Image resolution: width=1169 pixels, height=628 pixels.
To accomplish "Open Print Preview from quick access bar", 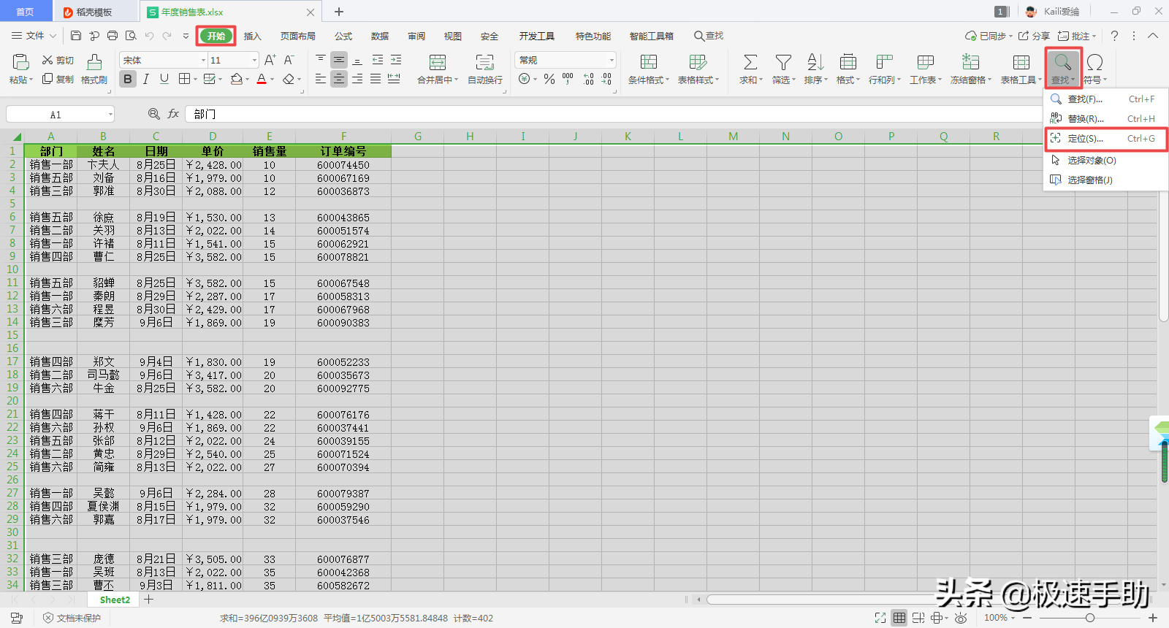I will 131,35.
